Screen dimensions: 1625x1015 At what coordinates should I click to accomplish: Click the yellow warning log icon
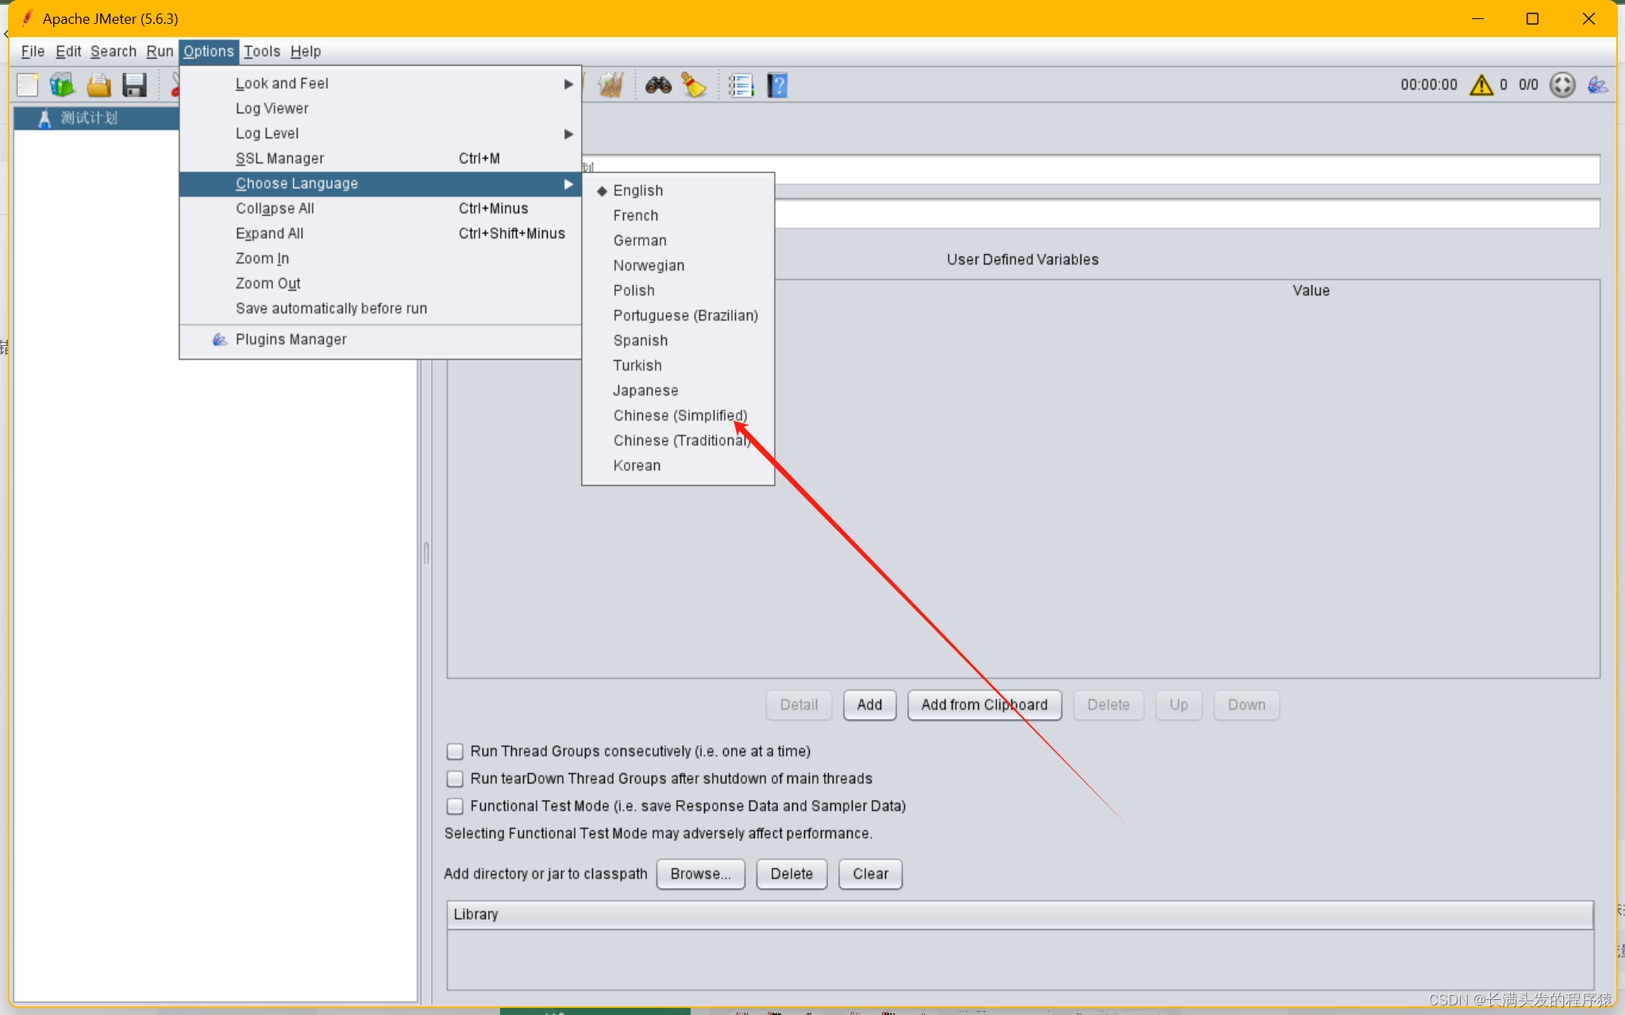coord(1481,85)
